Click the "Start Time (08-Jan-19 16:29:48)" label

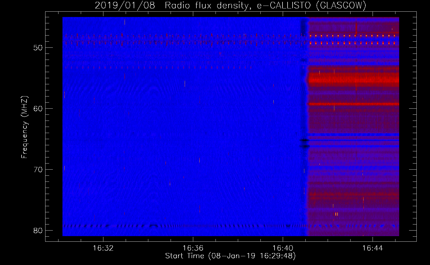[230, 256]
